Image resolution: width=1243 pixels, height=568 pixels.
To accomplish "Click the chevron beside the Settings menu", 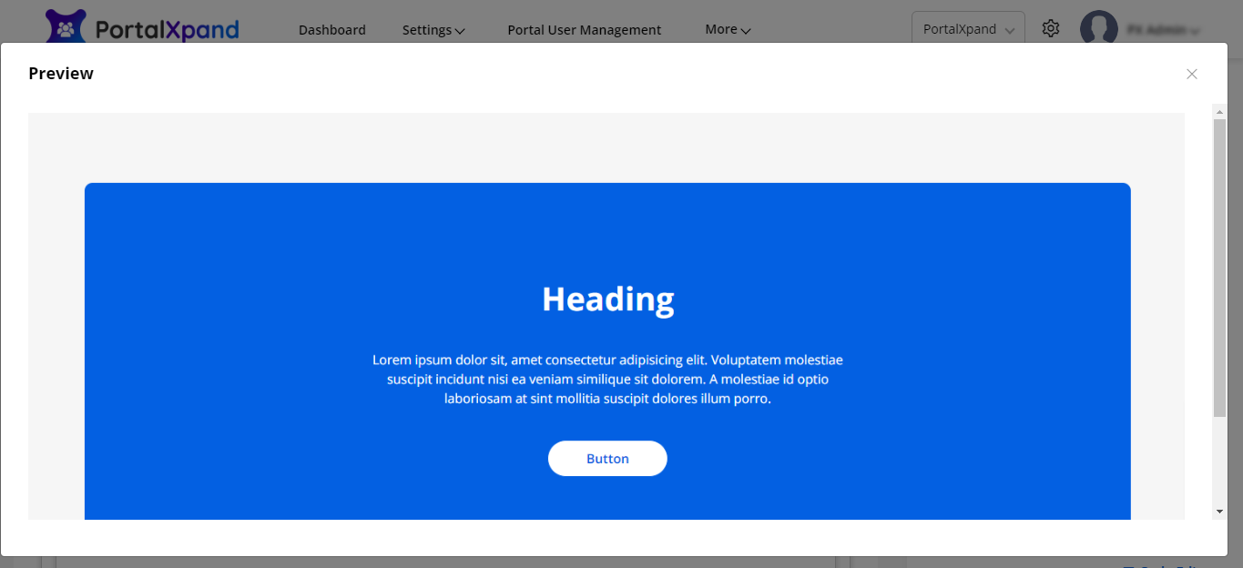I will coord(460,31).
